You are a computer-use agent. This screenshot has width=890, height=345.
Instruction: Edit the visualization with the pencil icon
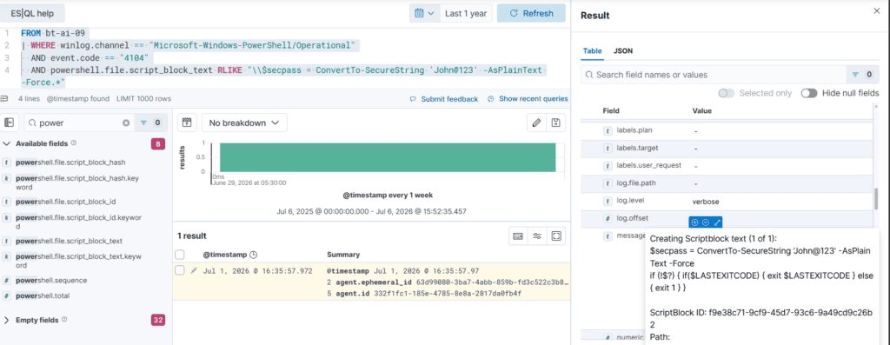(536, 123)
